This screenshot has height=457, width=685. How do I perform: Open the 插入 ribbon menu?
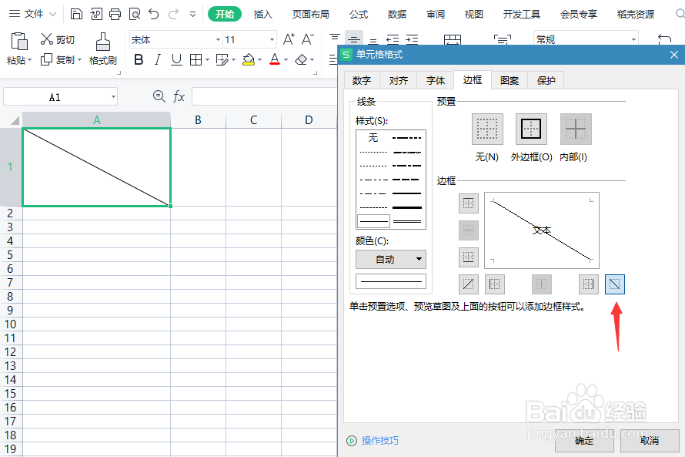pyautogui.click(x=262, y=14)
